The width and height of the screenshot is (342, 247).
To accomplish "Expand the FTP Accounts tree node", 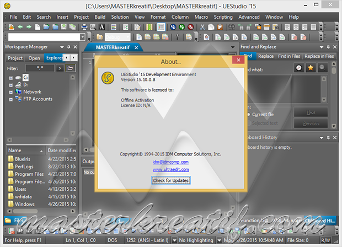I will pos(10,99).
